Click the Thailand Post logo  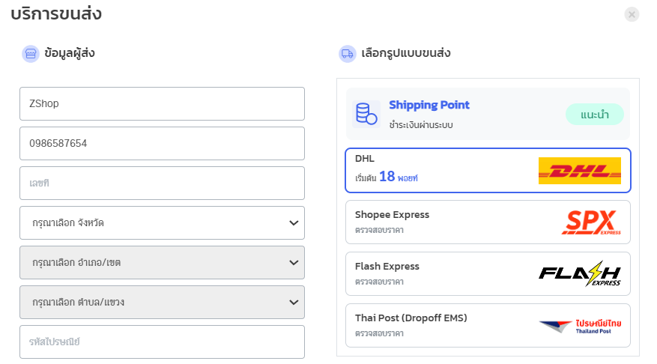click(579, 326)
